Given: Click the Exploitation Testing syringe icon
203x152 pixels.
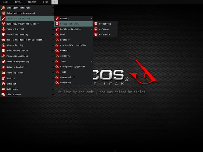Looking at the screenshot, I should click(3, 18).
